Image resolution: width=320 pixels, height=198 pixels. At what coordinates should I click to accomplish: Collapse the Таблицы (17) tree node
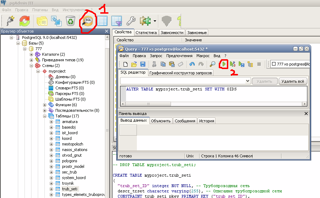click(45, 116)
